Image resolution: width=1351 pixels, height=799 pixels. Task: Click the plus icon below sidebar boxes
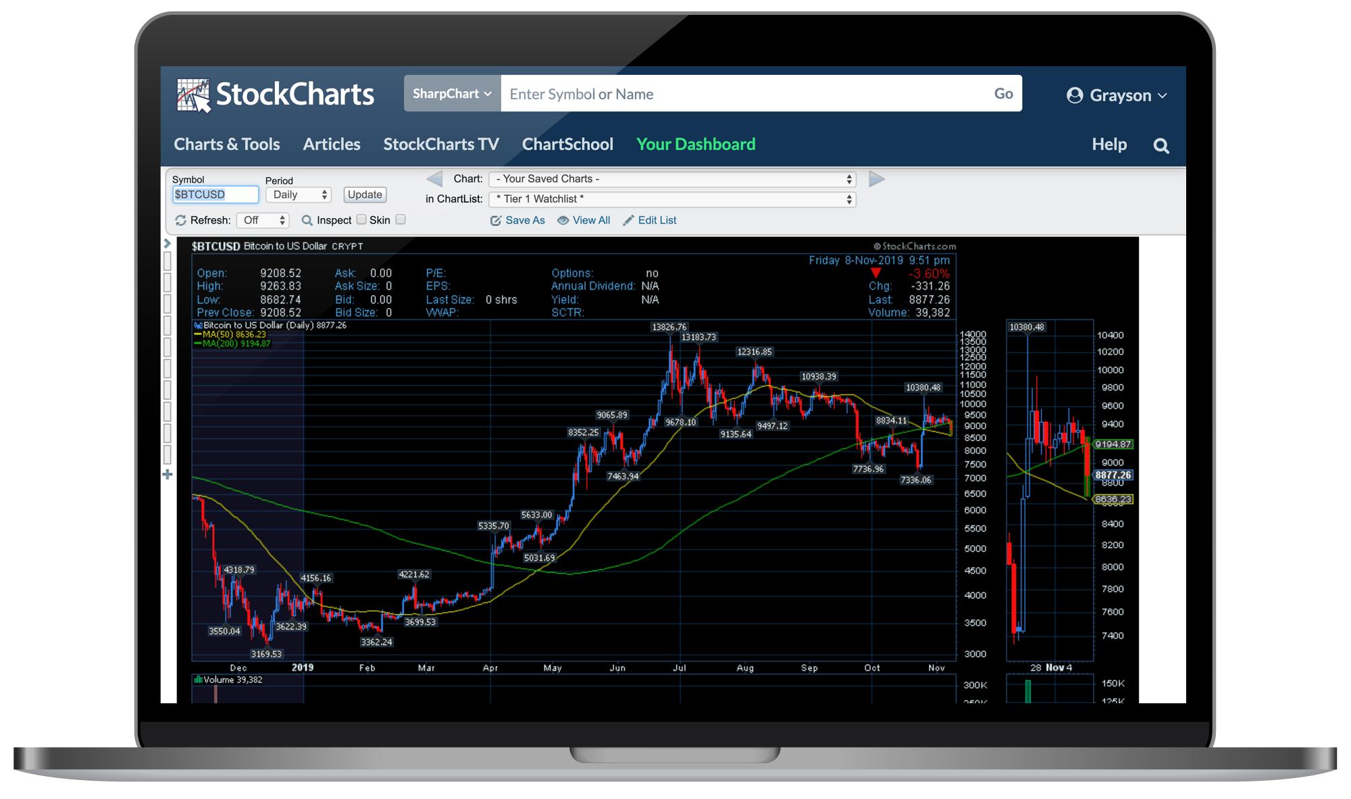(x=168, y=475)
